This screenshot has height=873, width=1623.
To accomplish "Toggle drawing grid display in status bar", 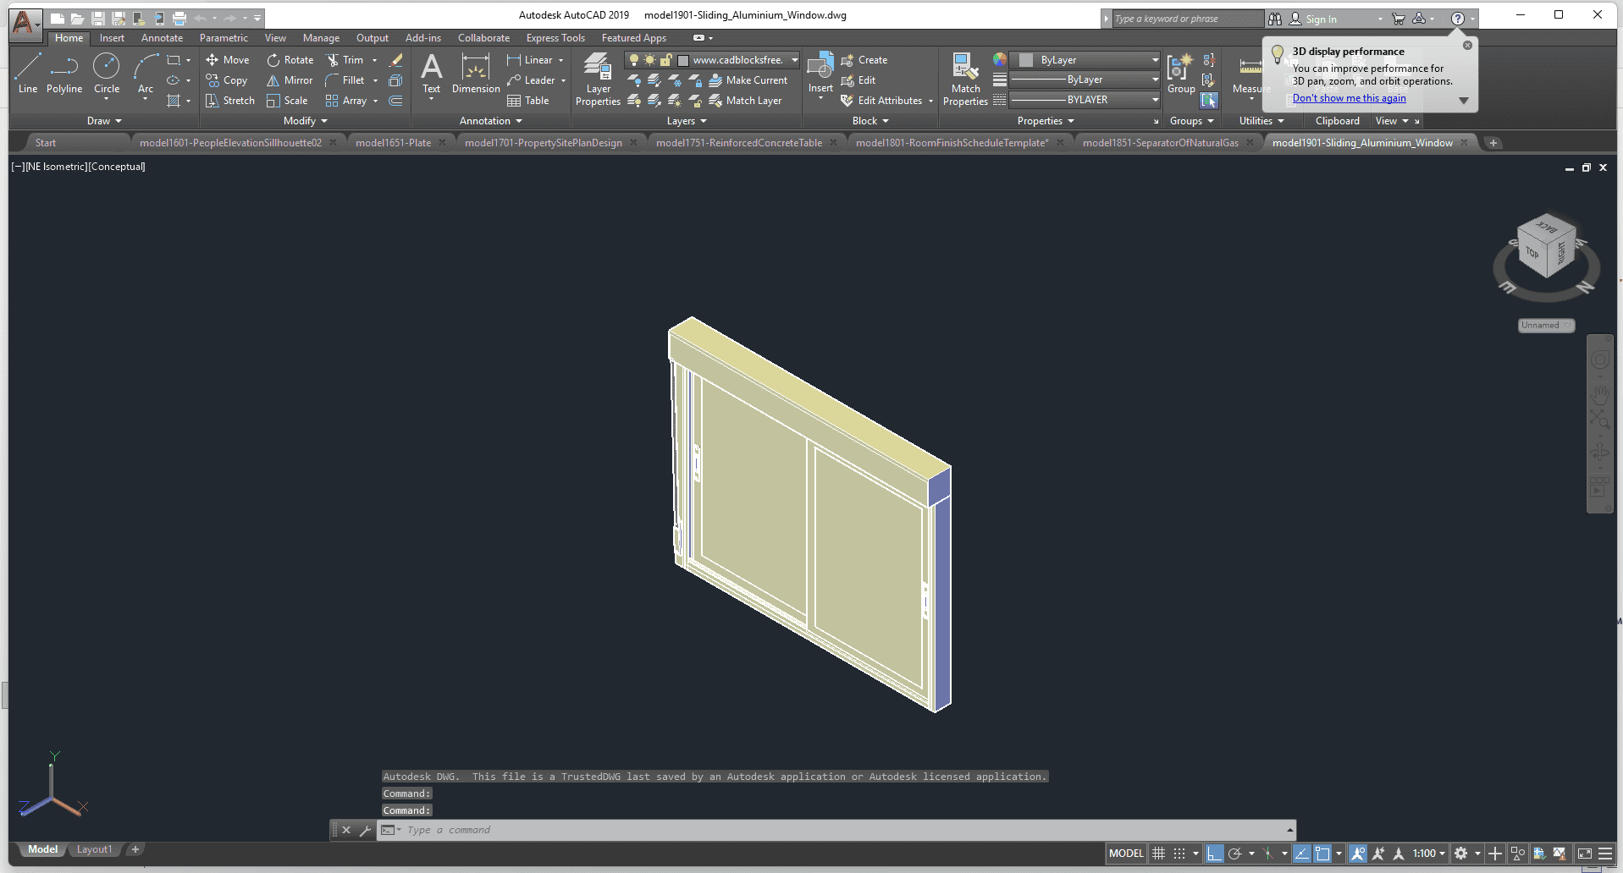I will (x=1159, y=854).
